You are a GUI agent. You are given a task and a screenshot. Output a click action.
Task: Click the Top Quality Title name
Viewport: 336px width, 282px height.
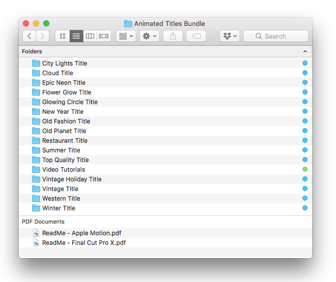point(66,160)
